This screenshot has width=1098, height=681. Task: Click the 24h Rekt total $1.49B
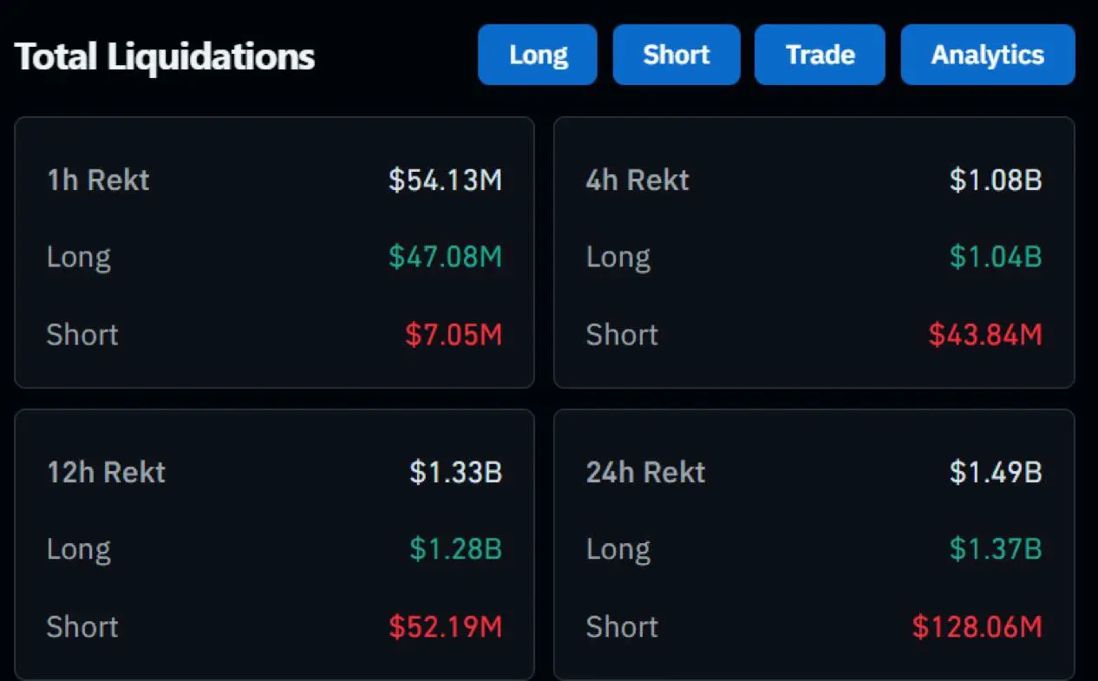[995, 473]
